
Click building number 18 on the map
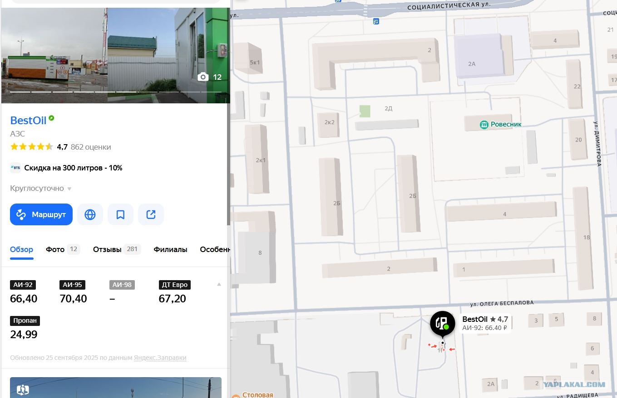587,238
